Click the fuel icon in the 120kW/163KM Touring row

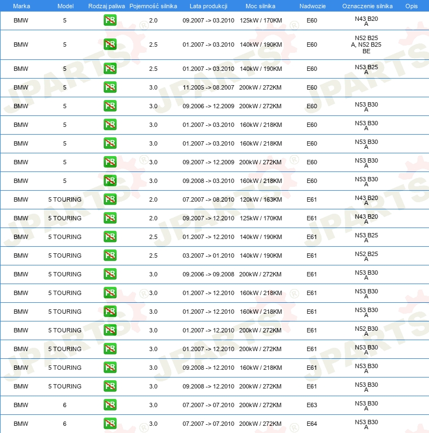point(110,199)
